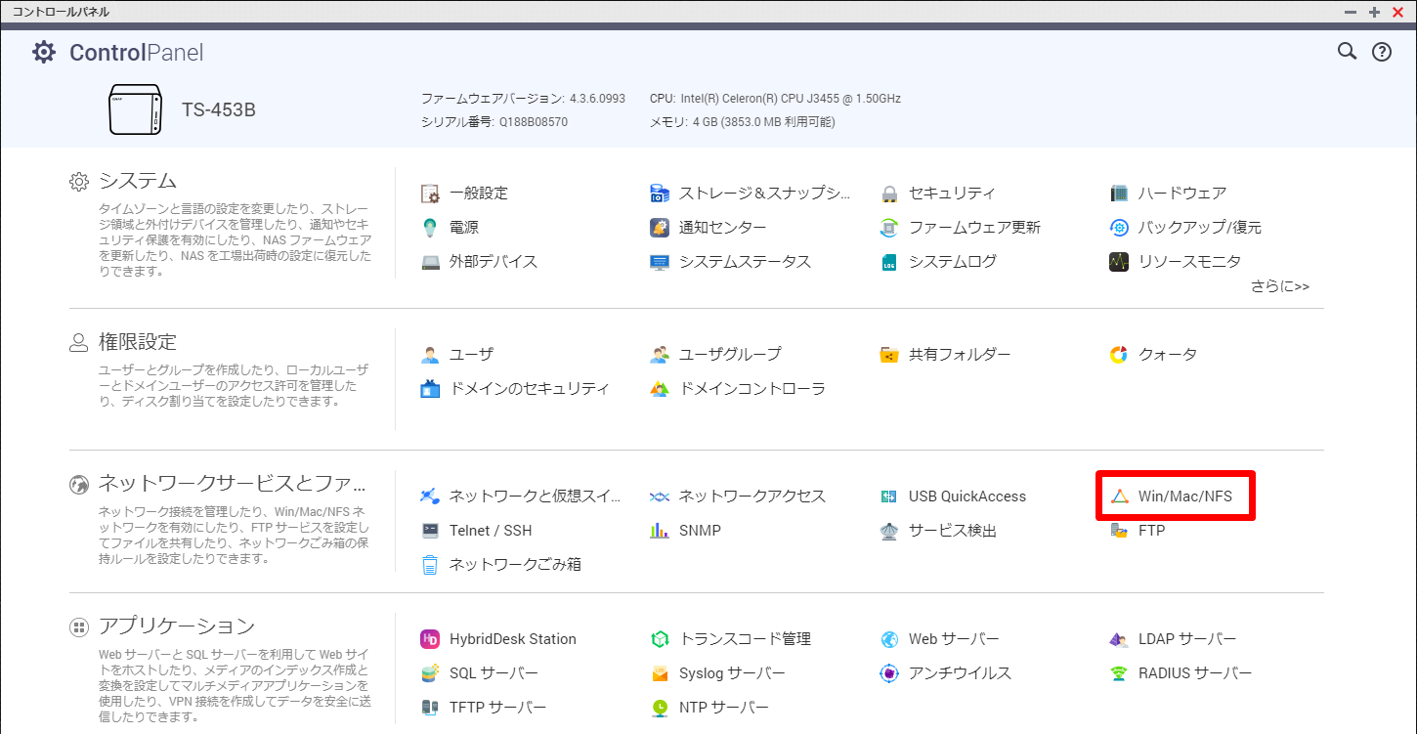Click RADIUS サーバー icon

(x=1119, y=673)
